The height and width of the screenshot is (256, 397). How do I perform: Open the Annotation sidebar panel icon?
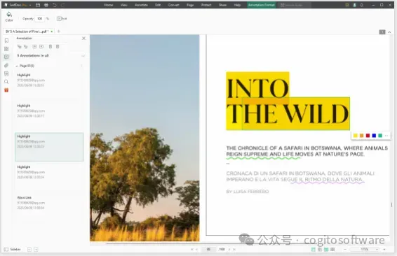(x=6, y=57)
